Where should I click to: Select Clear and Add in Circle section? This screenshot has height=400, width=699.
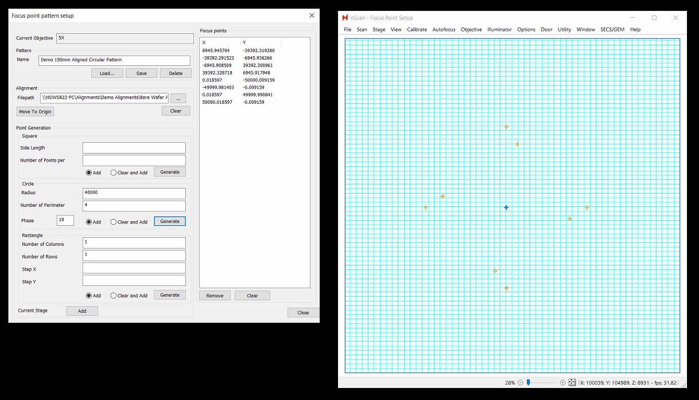(114, 222)
